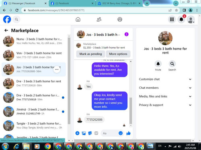The height and width of the screenshot is (150, 201).
Task: Open the Friends icon in top navigation
Action: click(x=99, y=20)
